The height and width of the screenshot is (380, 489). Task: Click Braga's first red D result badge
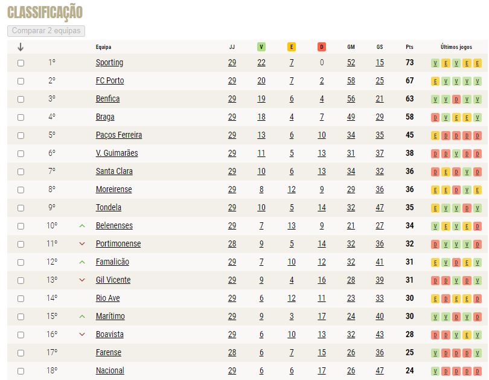tap(435, 118)
